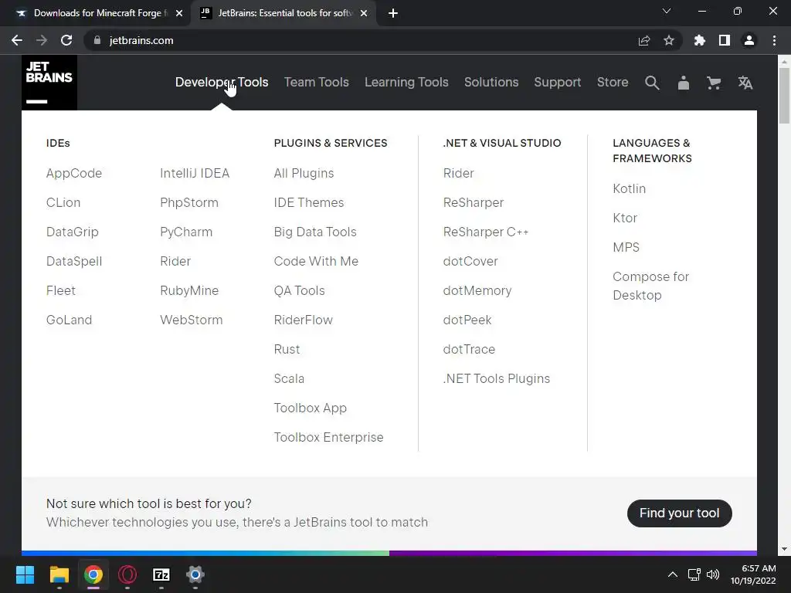Screen dimensions: 791x593
Task: Open Opera browser from taskbar
Action: coord(127,574)
